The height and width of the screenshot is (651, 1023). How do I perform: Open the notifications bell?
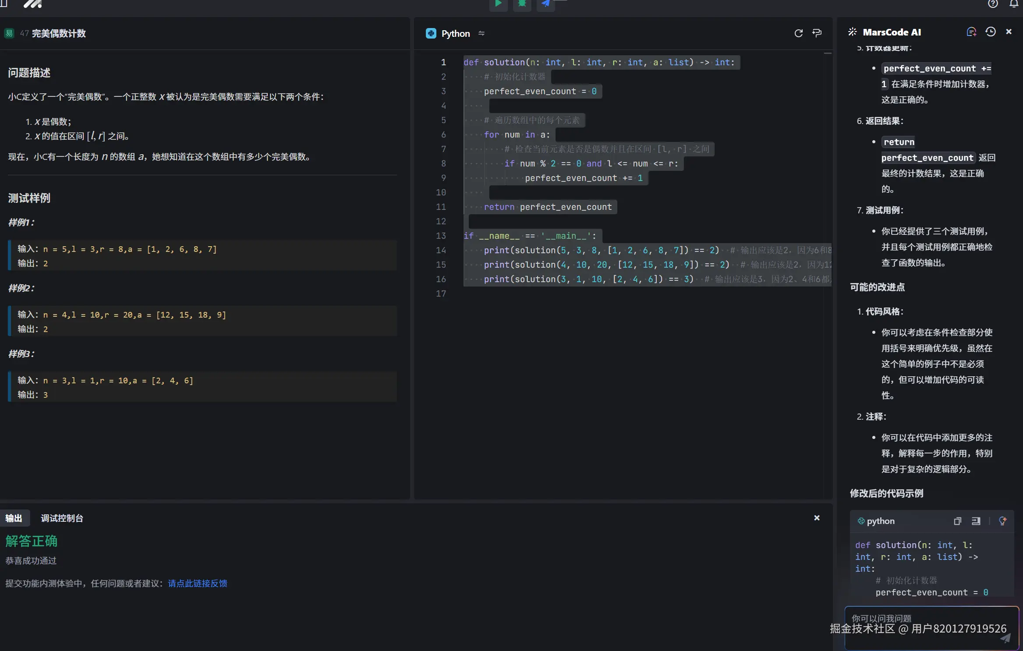pyautogui.click(x=1014, y=4)
